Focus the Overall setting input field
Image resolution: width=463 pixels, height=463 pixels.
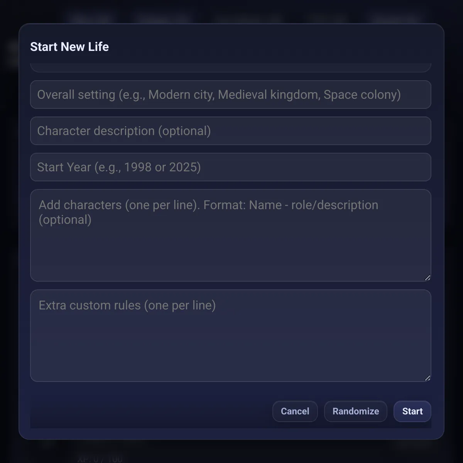point(231,95)
